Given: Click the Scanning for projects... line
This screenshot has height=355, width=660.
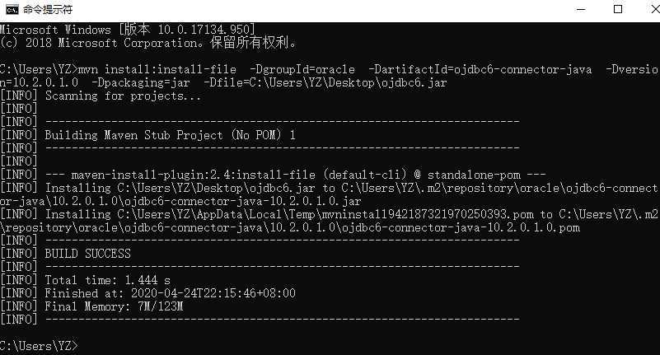Looking at the screenshot, I should click(x=123, y=96).
